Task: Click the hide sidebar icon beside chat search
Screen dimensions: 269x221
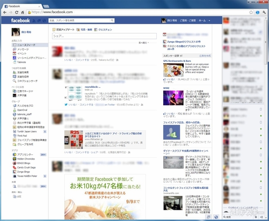Action: click(x=262, y=217)
